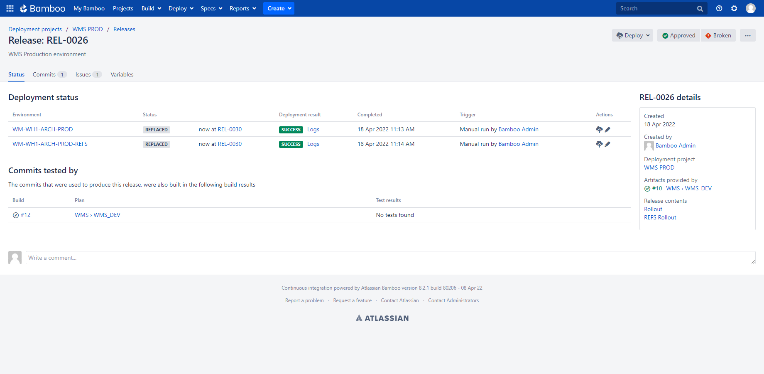Open artifact build #10 link
This screenshot has width=764, height=374.
pyautogui.click(x=657, y=189)
